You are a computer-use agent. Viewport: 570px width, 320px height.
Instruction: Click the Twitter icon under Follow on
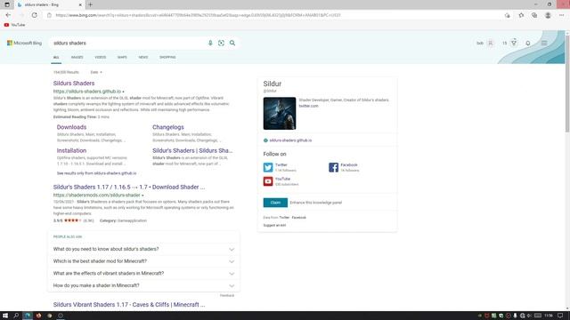268,167
